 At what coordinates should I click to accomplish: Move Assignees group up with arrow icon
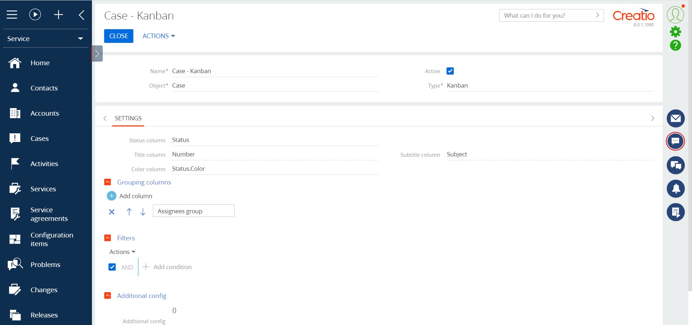coord(129,212)
